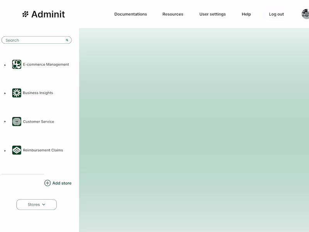Viewport: 309px width, 232px height.
Task: Click the Customer Service icon
Action: (17, 121)
